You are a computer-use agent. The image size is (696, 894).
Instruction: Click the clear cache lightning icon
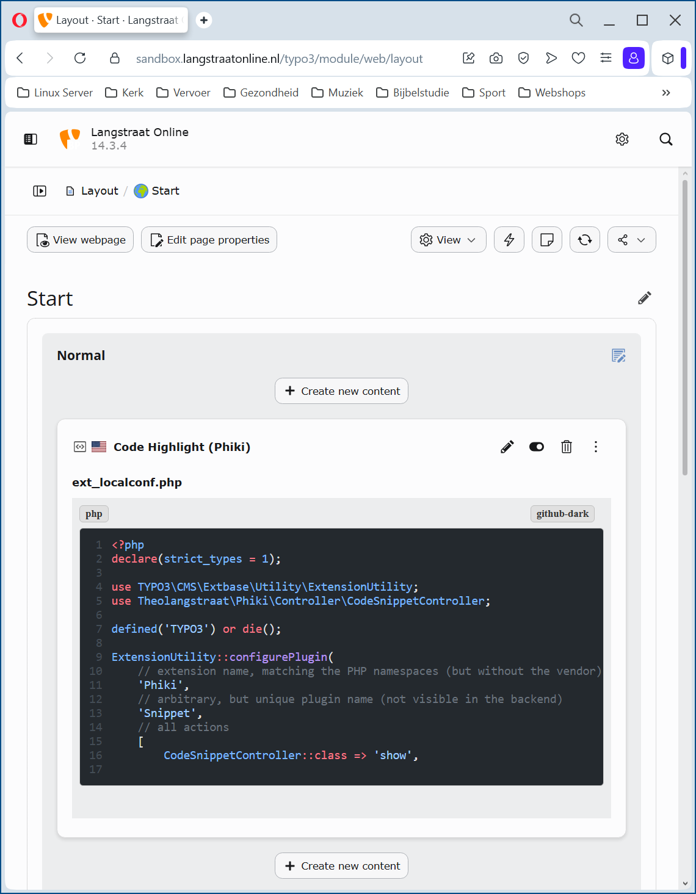coord(509,240)
